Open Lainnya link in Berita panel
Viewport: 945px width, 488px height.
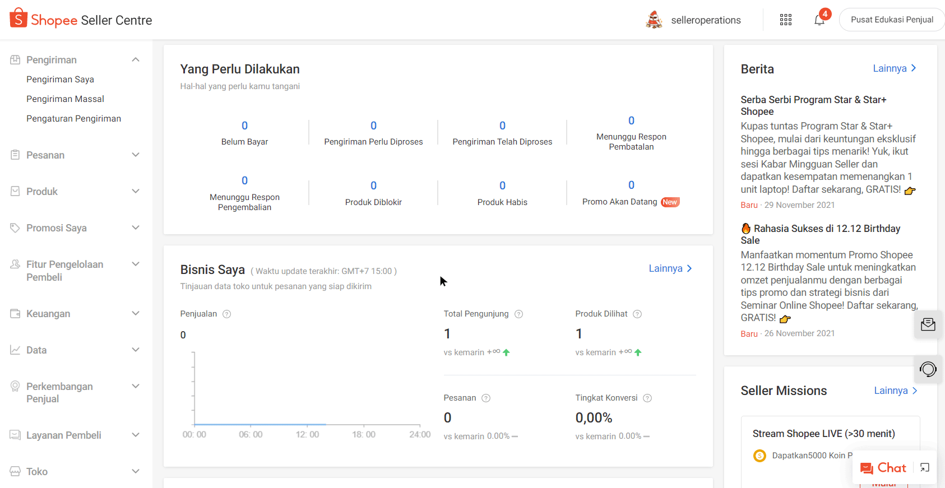[894, 68]
